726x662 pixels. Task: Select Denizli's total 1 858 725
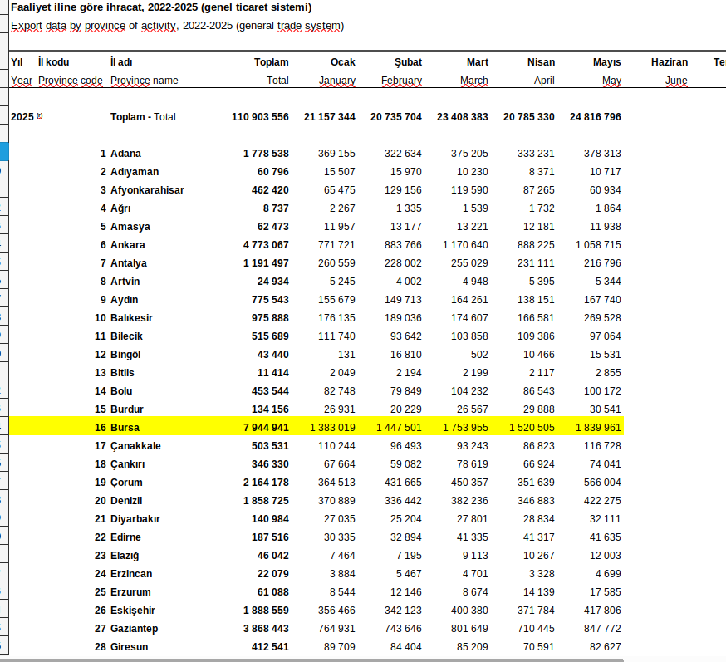tap(266, 501)
